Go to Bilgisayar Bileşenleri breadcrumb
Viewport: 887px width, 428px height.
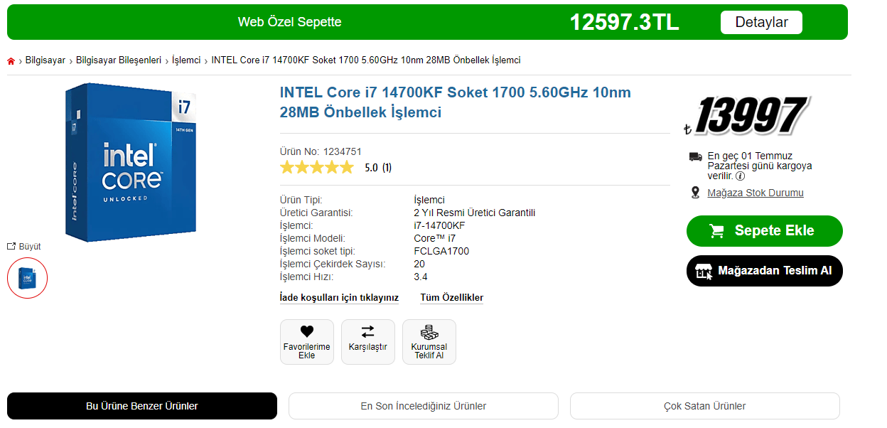coord(119,60)
